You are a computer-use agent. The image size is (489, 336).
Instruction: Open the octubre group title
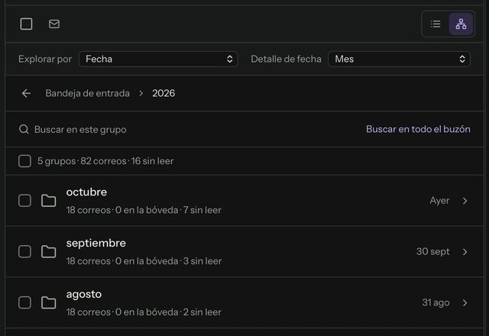(x=86, y=192)
